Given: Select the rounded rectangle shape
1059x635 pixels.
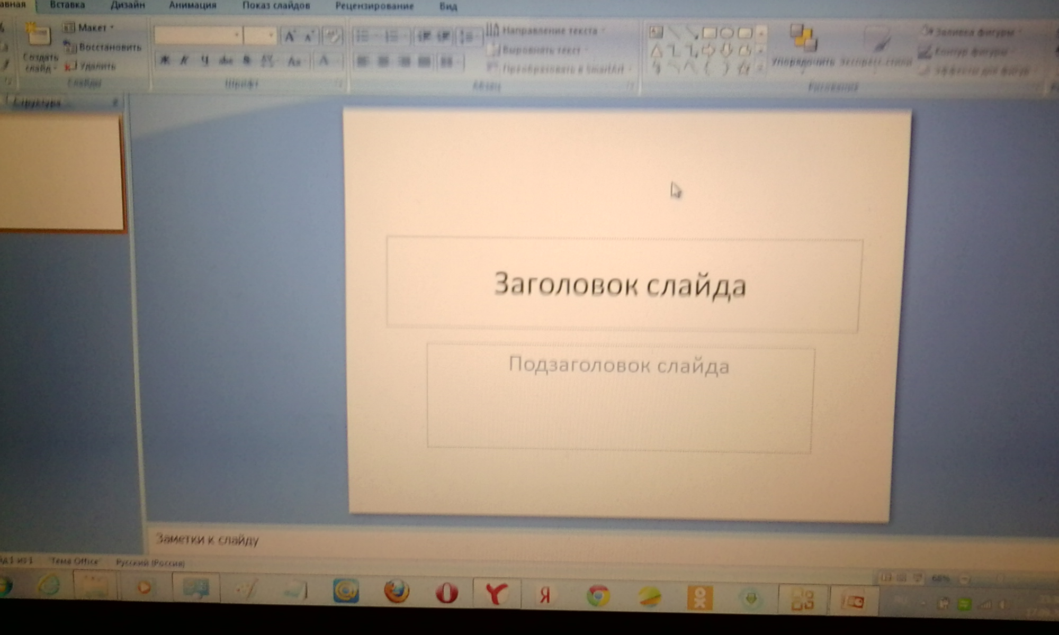Looking at the screenshot, I should coord(744,33).
